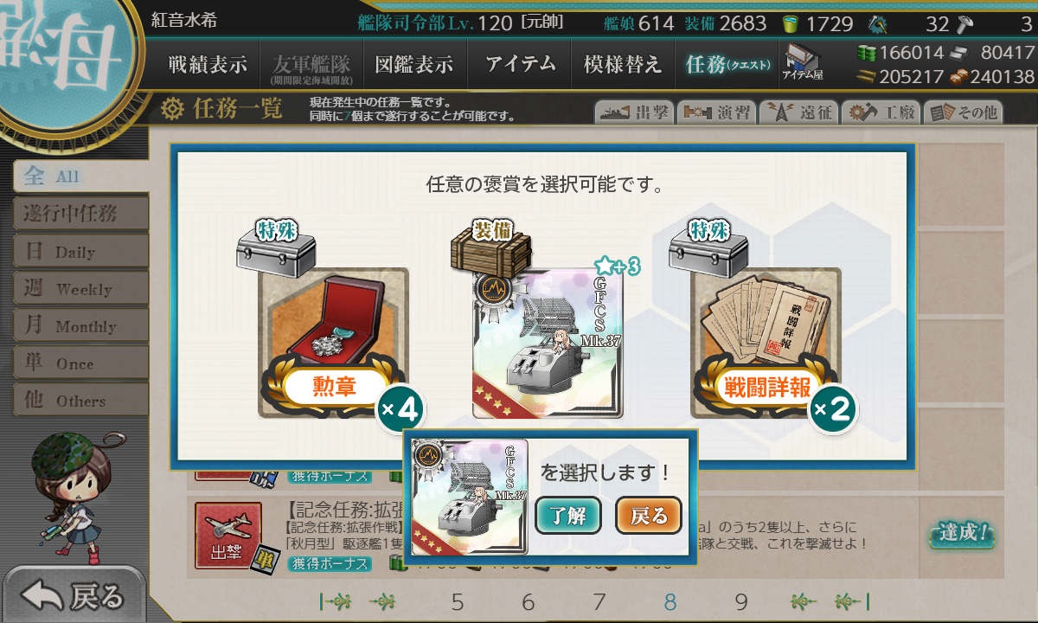Open the アイテム menu item
This screenshot has width=1038, height=623.
(520, 64)
